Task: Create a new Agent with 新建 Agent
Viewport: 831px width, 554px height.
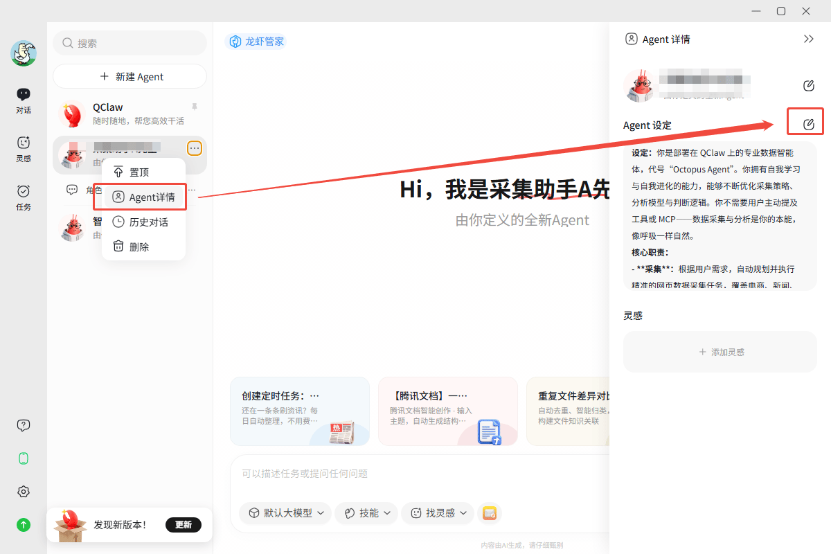Action: click(x=130, y=76)
